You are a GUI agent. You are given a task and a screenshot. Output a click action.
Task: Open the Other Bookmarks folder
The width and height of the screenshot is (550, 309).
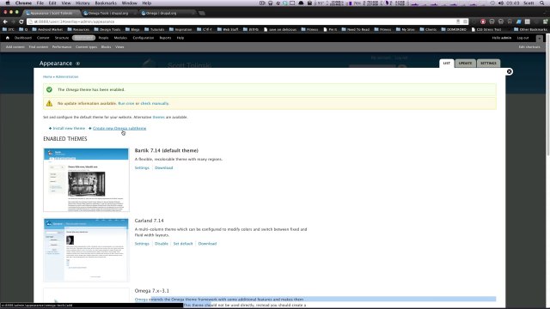pos(531,29)
